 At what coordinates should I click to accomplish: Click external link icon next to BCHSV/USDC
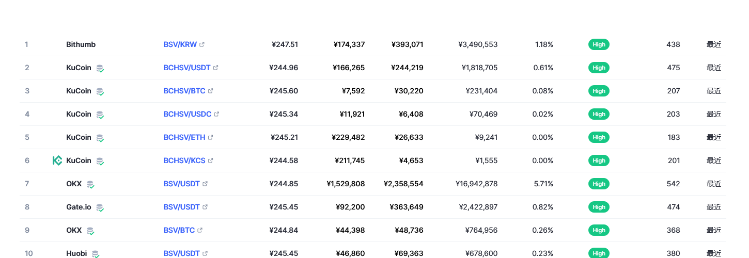coord(216,114)
